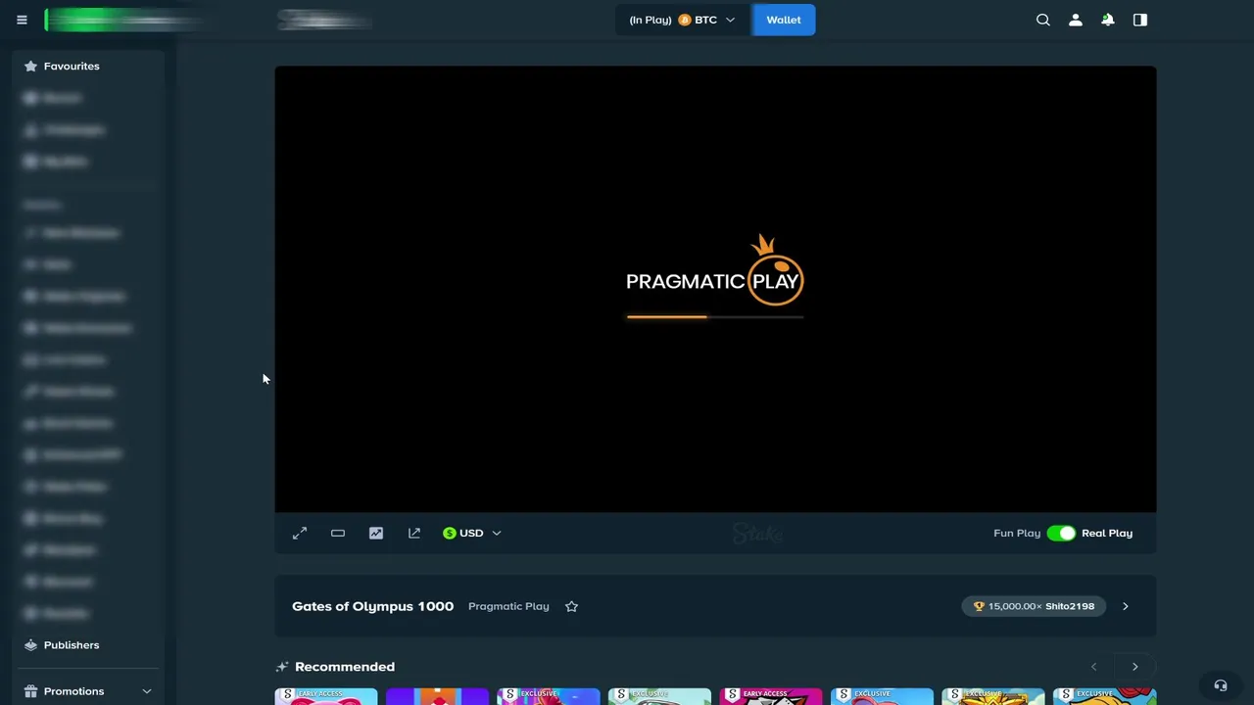This screenshot has height=705, width=1254.
Task: Add Gates of Olympus to favourites star
Action: click(x=571, y=606)
